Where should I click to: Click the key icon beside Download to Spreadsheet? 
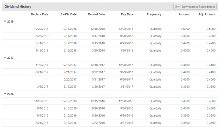[178, 7]
